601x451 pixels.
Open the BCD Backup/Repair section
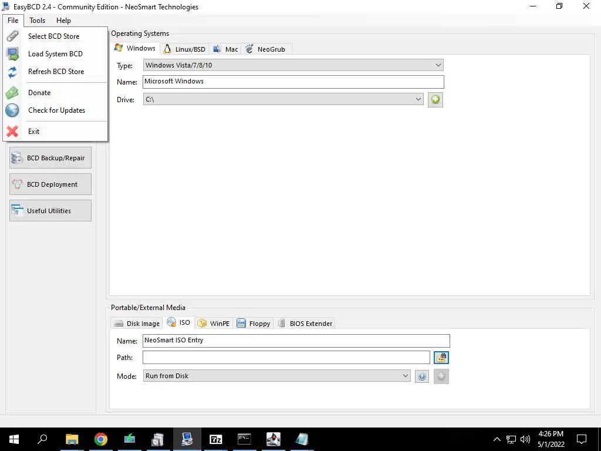50,158
